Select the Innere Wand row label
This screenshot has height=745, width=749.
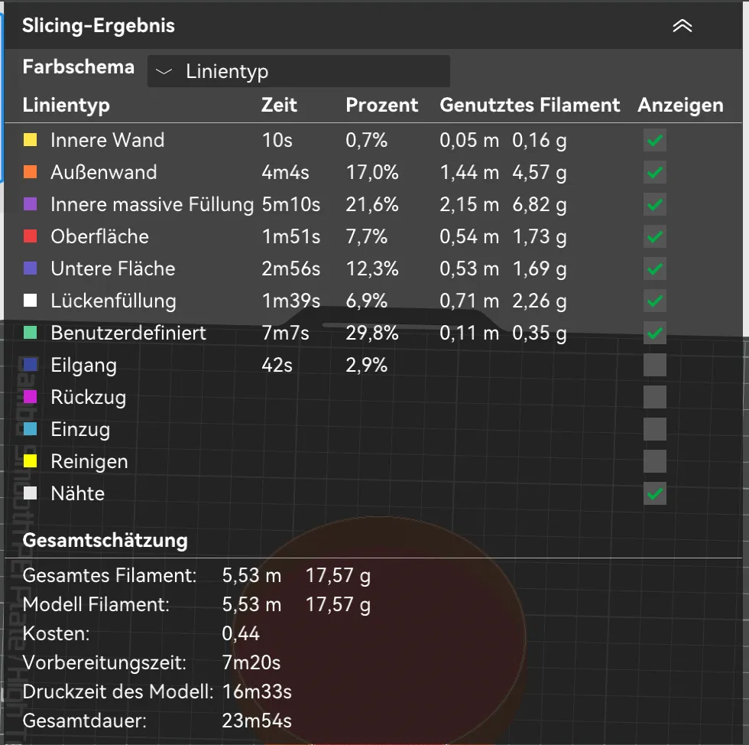(x=108, y=140)
